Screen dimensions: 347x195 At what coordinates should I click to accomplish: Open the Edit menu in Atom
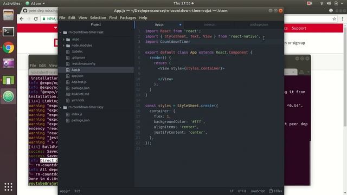pyautogui.click(x=72, y=18)
